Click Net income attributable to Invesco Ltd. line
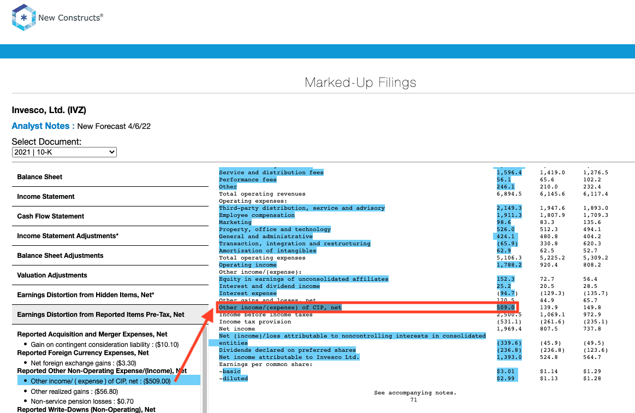635x413 pixels. pyautogui.click(x=289, y=357)
